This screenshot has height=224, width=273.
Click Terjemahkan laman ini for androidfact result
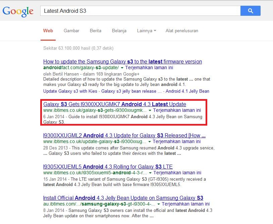point(149,68)
